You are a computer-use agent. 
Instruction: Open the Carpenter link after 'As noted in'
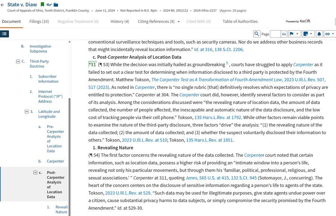(x=144, y=87)
